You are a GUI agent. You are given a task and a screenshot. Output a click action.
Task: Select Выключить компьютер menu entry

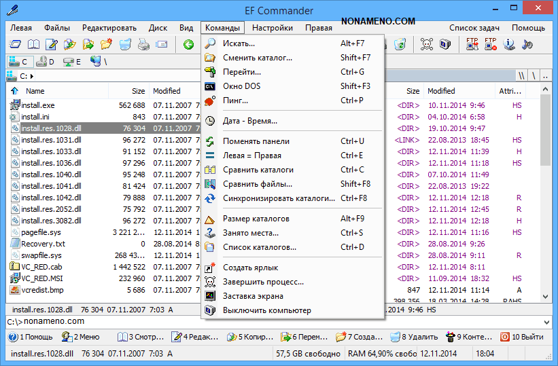click(266, 310)
